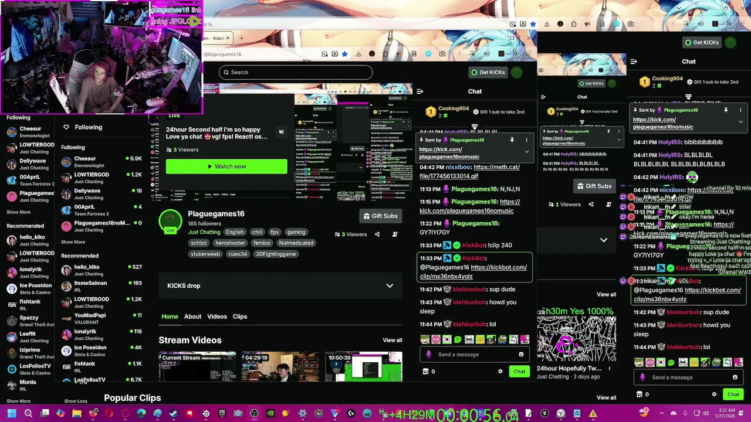Click Show more below Plaguegames in outer sidebar
The image size is (751, 422).
[x=18, y=212]
